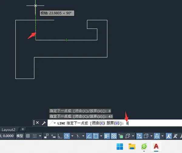
Task: Click the 2D object snap icon
Action: pyautogui.click(x=96, y=136)
